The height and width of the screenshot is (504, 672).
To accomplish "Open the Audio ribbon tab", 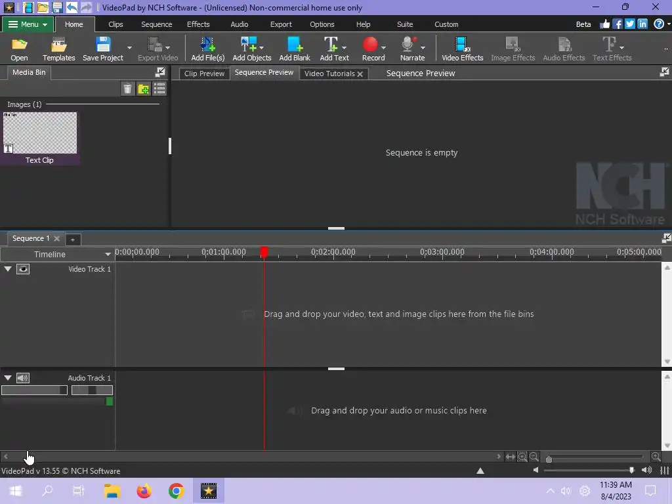I will coord(239,24).
